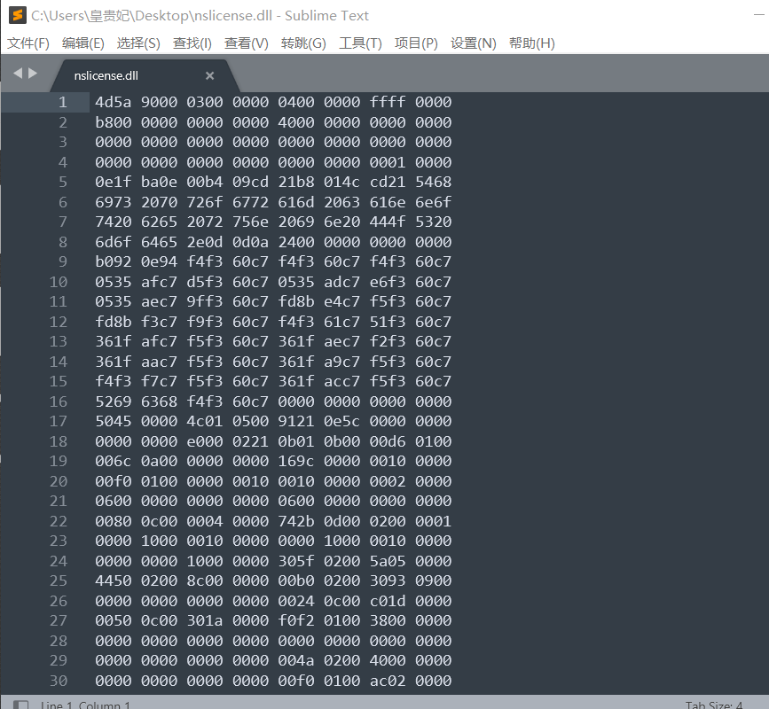Click hex value 9121 on line 17

click(296, 421)
